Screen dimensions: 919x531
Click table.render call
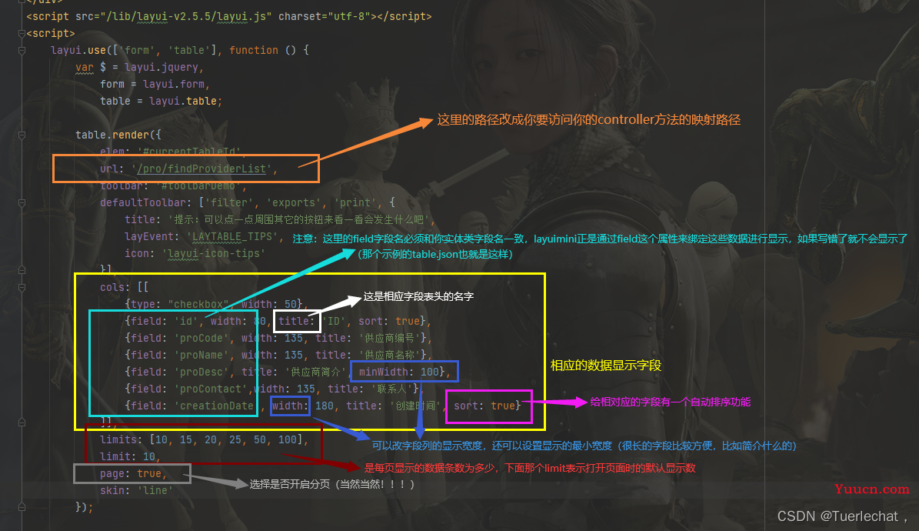pyautogui.click(x=112, y=135)
